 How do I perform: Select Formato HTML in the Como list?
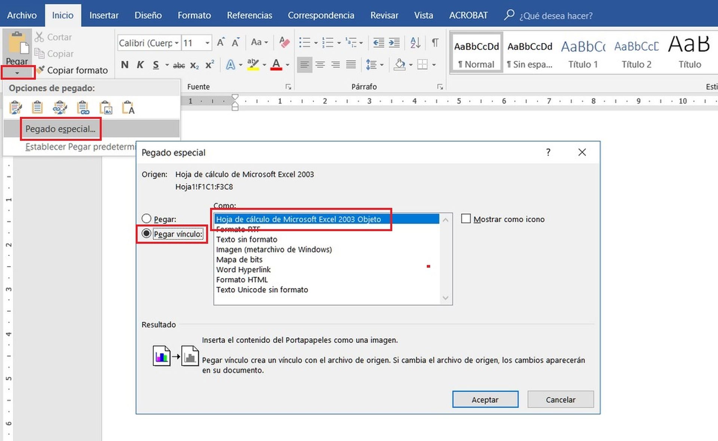(242, 280)
